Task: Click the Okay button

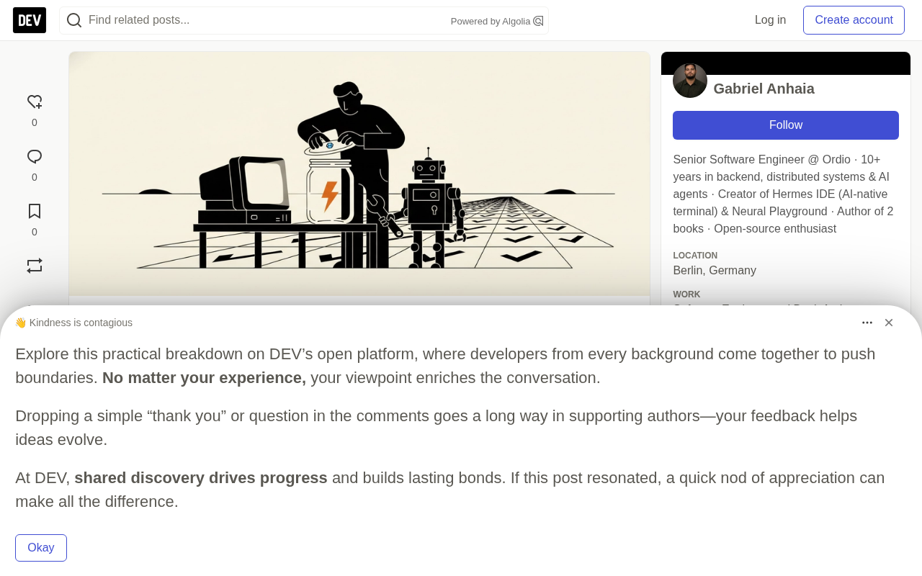Action: (x=41, y=548)
